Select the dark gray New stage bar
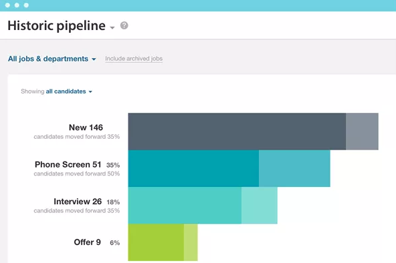This screenshot has width=396, height=263. click(x=237, y=131)
